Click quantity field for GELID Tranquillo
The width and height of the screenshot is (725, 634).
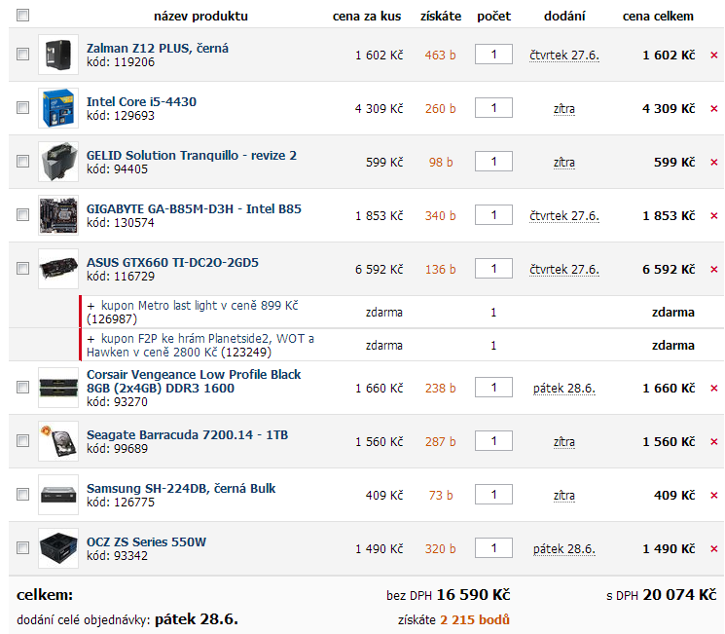tap(493, 162)
